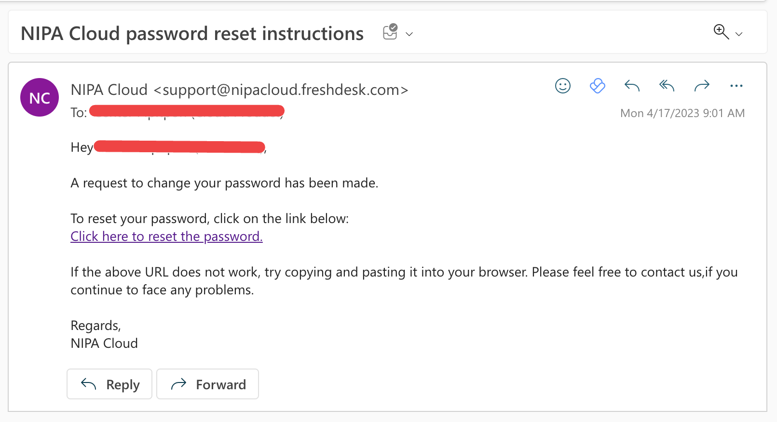777x422 pixels.
Task: Open the zoom options dropdown arrow
Action: (739, 34)
